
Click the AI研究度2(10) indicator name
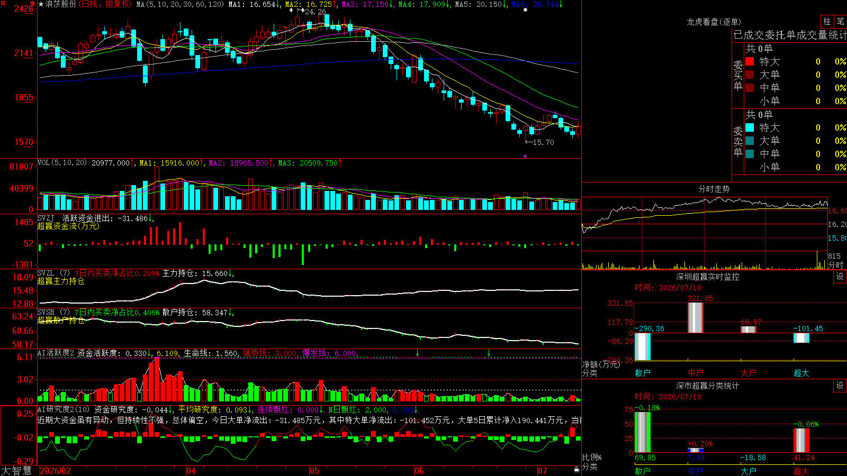click(64, 409)
